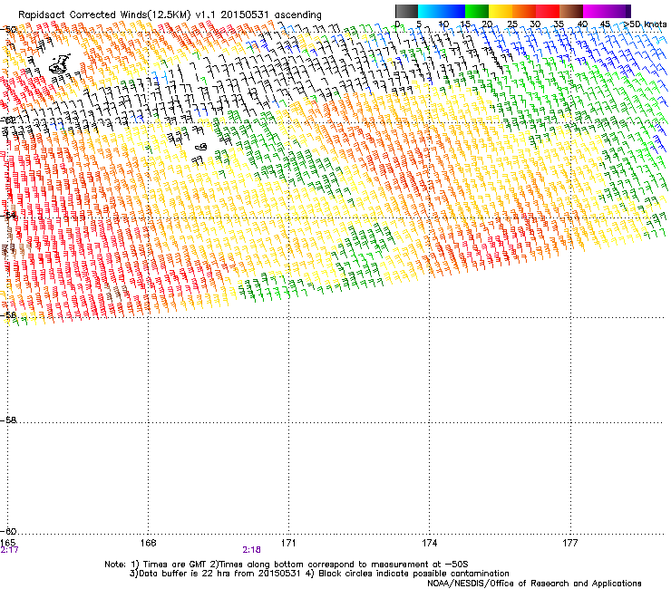671x589 pixels.
Task: Click the longitude label '165'
Action: pos(7,543)
